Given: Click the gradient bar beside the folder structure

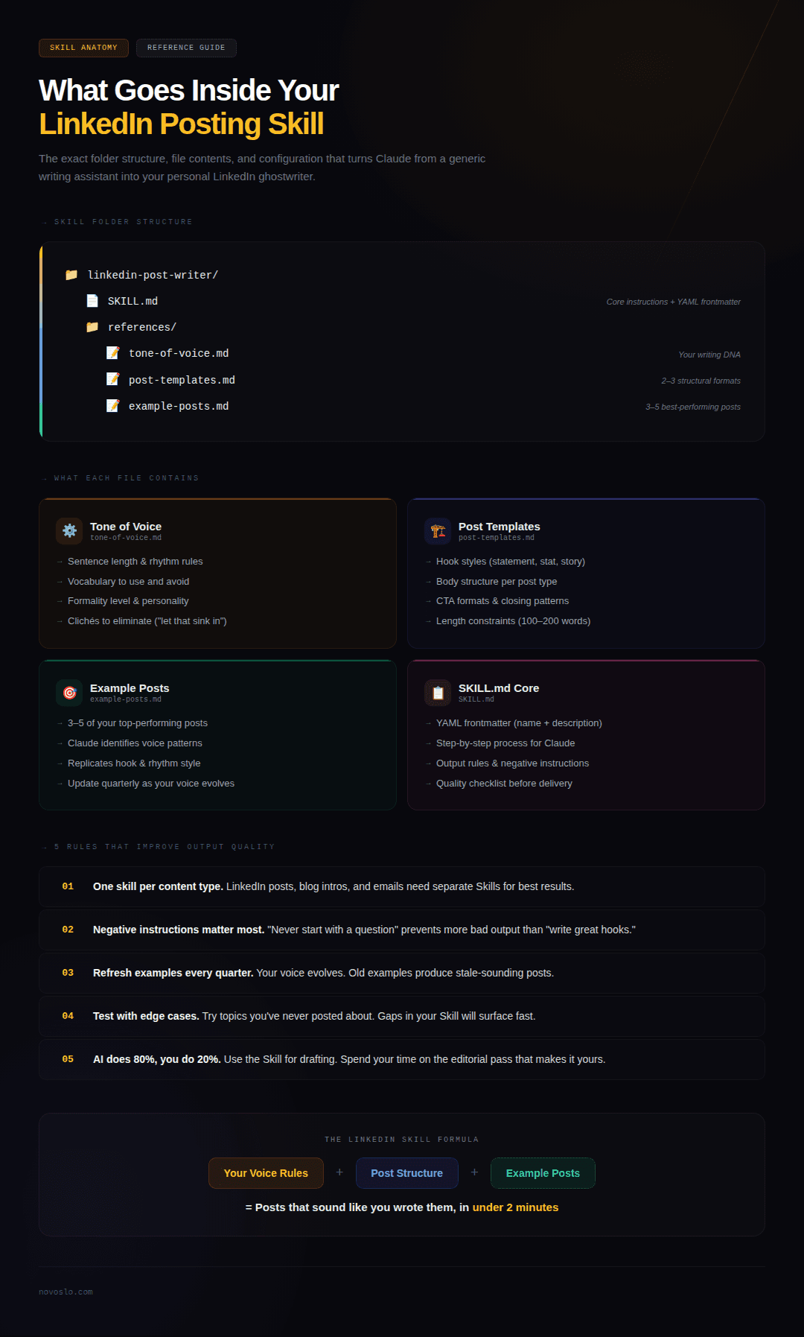Looking at the screenshot, I should point(41,340).
